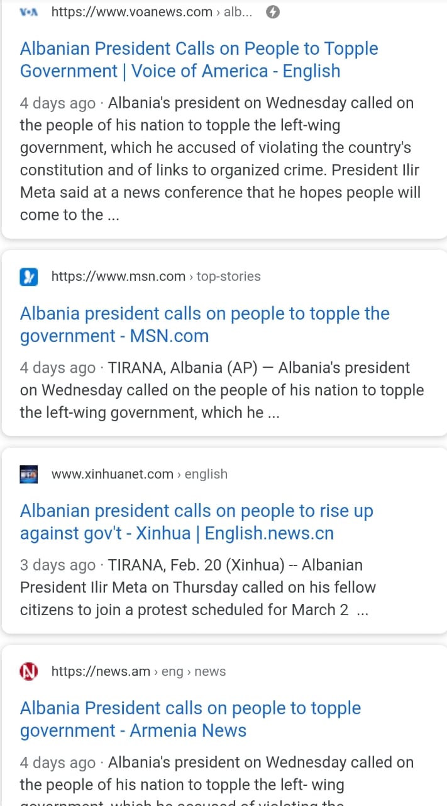Tap the AMP lightning bolt icon
Image resolution: width=447 pixels, height=806 pixels.
pyautogui.click(x=272, y=12)
